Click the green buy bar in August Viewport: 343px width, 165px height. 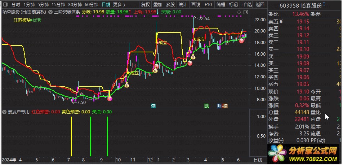(x=90, y=136)
